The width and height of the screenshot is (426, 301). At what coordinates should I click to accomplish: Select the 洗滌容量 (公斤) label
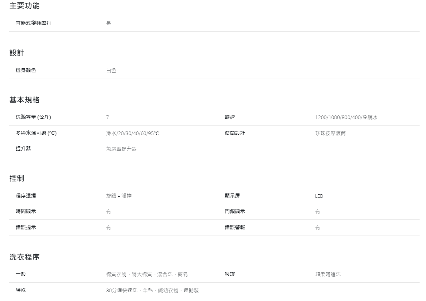(33, 117)
